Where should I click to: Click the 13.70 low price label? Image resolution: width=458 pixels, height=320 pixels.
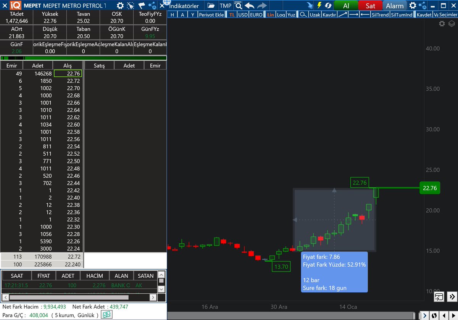(281, 267)
